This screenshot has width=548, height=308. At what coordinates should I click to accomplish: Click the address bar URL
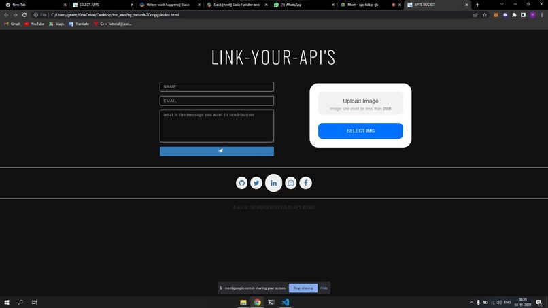click(x=115, y=15)
